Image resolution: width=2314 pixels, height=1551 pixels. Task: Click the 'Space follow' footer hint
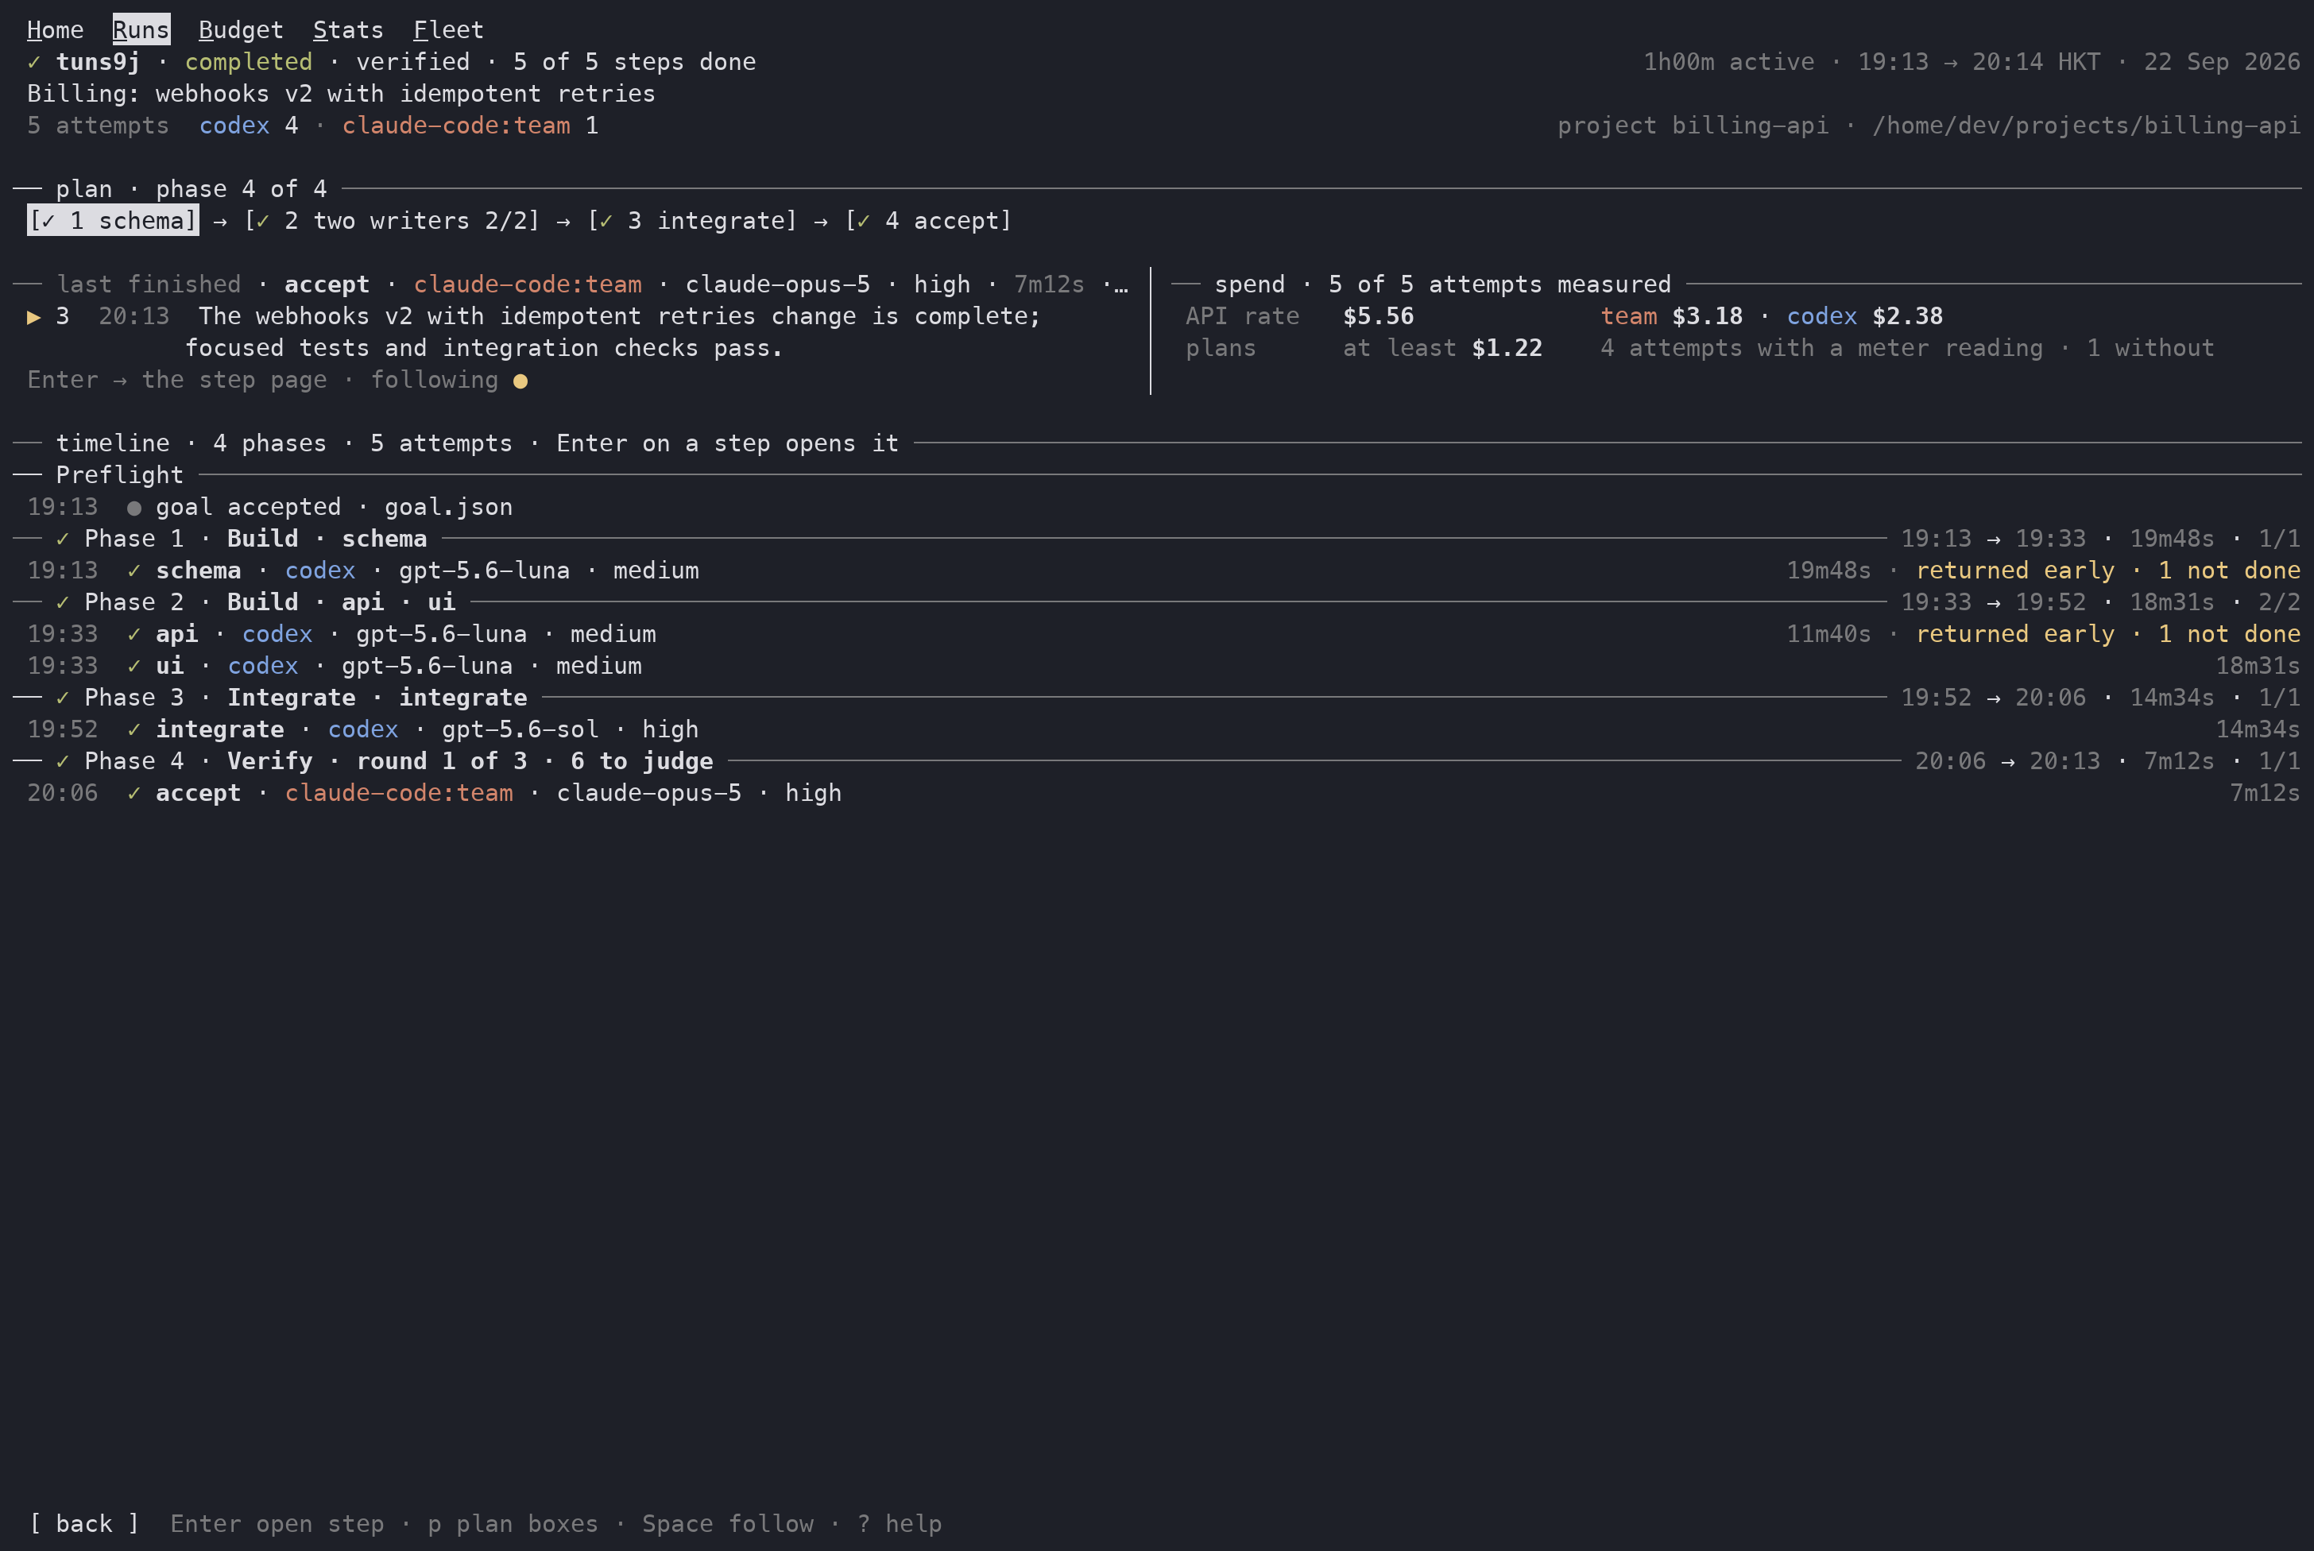728,1523
